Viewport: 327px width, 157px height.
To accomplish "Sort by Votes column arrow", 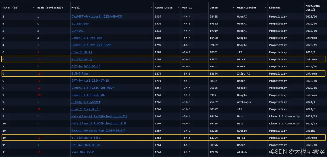I will point(234,8).
